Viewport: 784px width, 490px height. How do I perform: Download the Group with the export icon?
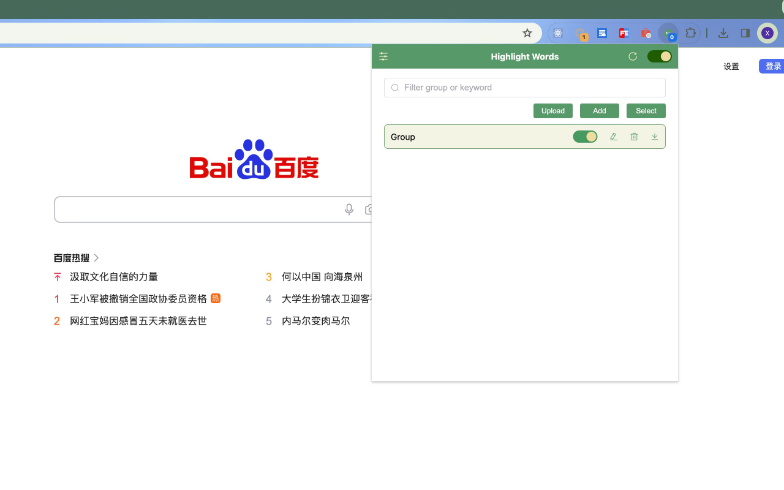pos(654,137)
